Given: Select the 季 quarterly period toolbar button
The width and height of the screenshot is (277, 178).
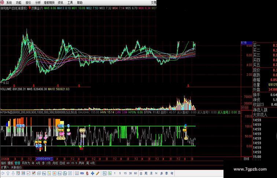Looking at the screenshot, I should click(167, 173).
